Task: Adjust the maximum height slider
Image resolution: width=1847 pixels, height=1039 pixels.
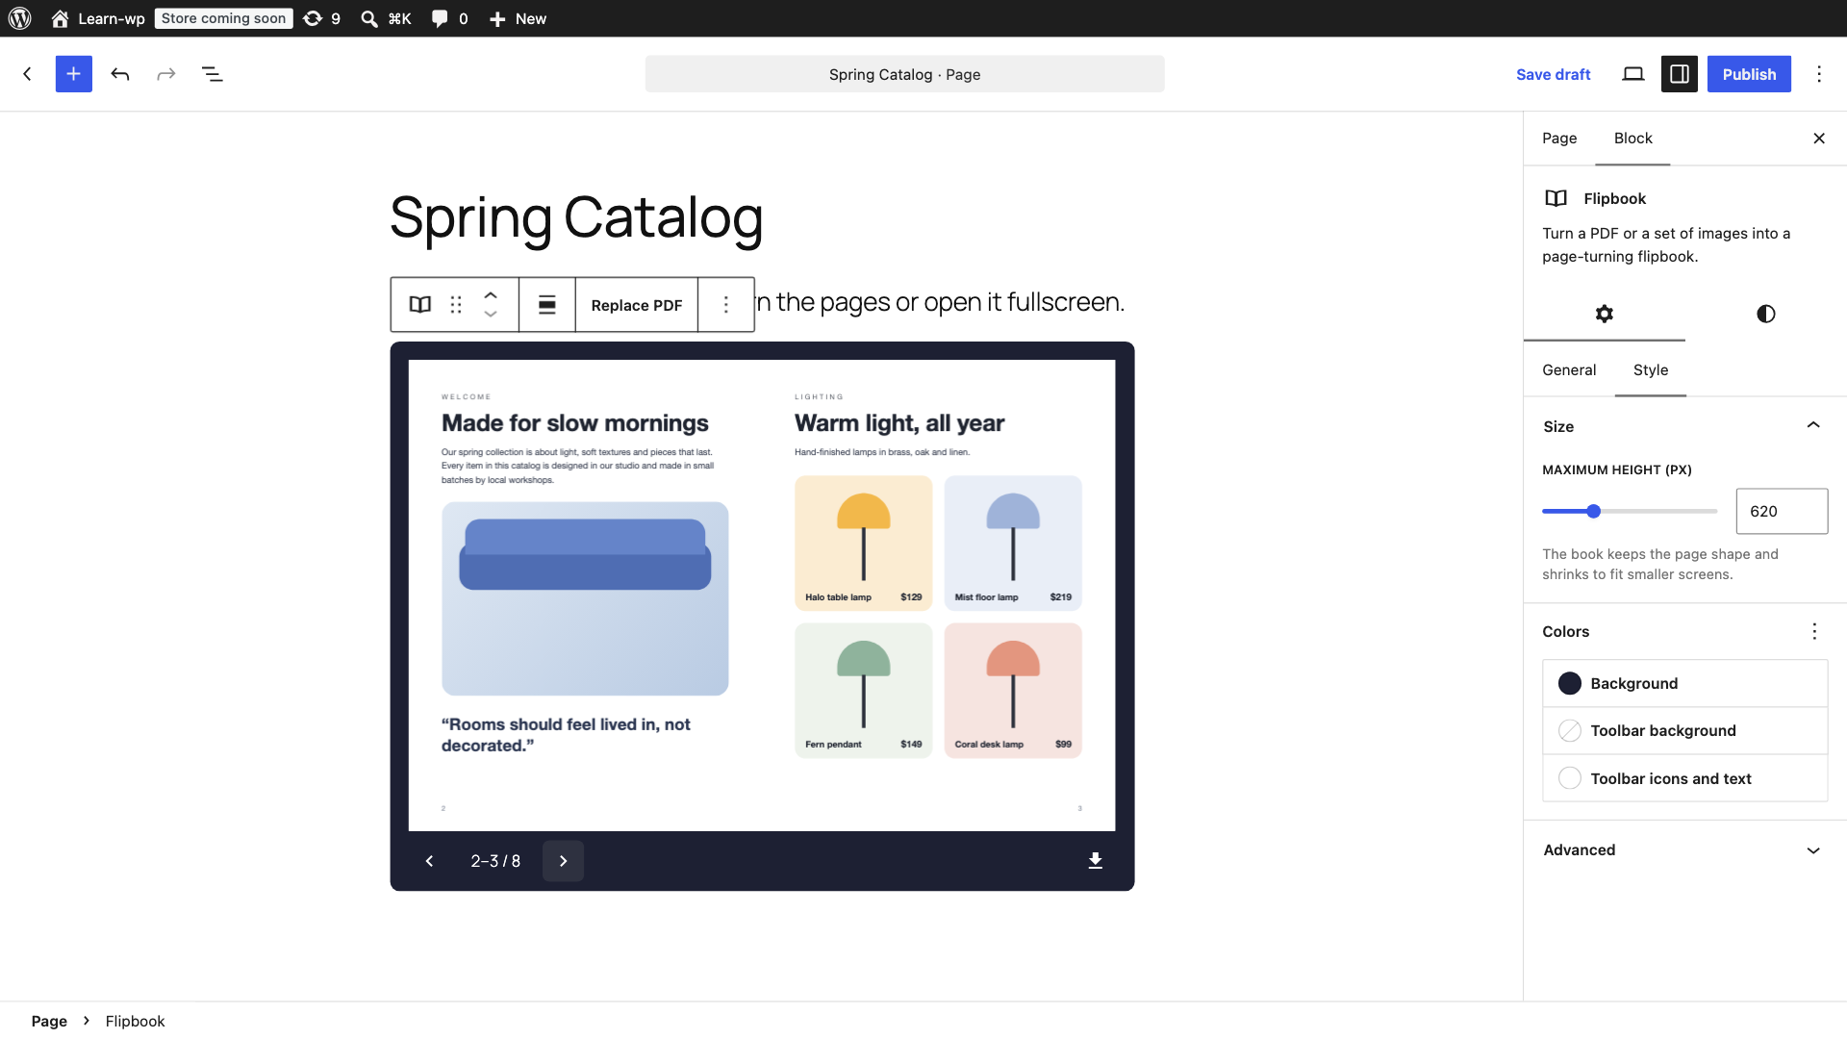Action: 1630,511
